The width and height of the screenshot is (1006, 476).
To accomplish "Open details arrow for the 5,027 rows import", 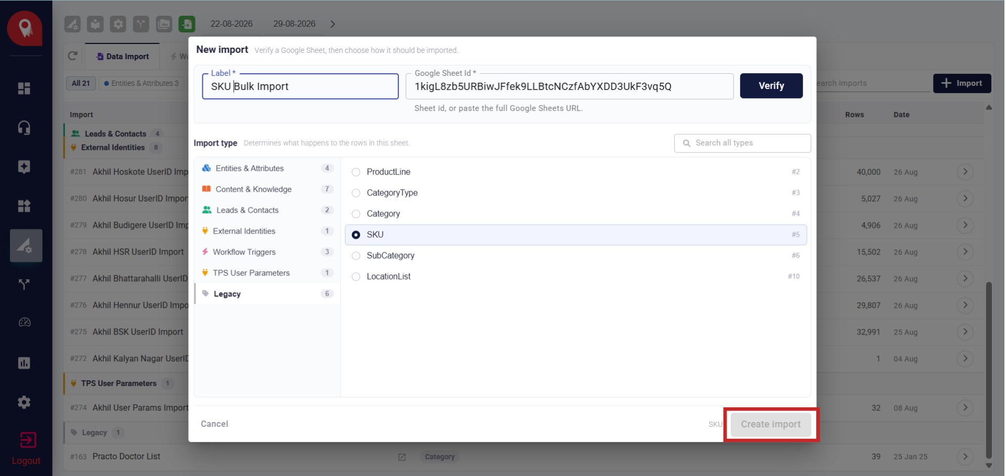I will pyautogui.click(x=965, y=198).
